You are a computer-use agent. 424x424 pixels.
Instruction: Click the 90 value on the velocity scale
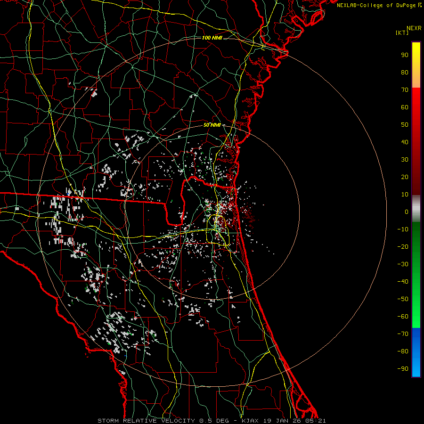(x=405, y=55)
